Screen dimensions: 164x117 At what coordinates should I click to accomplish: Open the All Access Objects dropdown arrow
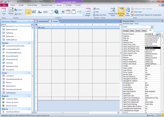click(x=29, y=21)
